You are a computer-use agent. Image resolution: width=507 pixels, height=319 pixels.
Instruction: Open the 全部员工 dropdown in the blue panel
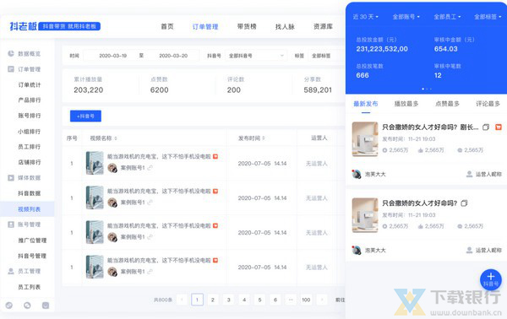[447, 17]
